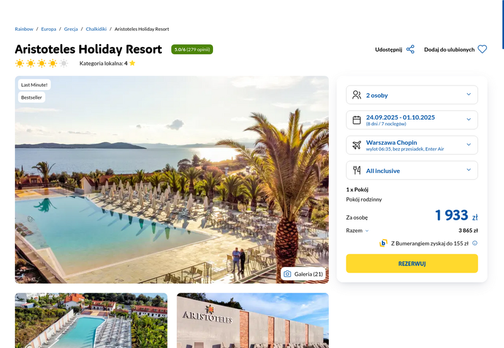Click the persons icon in guests selector

click(357, 95)
